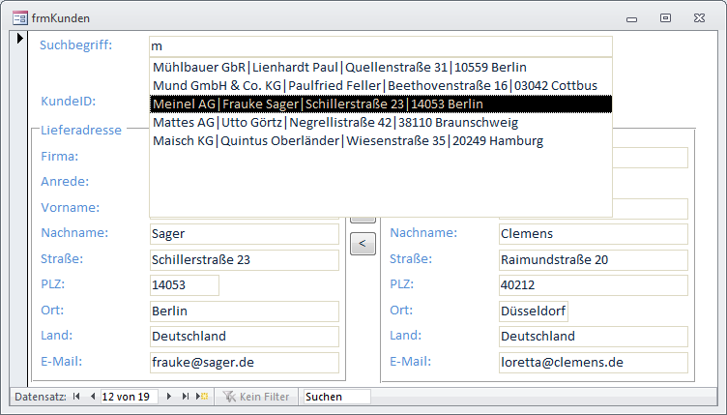Advance to the next record
Screen dimensions: 727x415
click(x=170, y=397)
